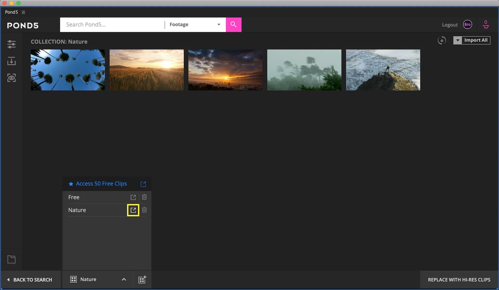Open the Import All dropdown arrow

(x=458, y=41)
